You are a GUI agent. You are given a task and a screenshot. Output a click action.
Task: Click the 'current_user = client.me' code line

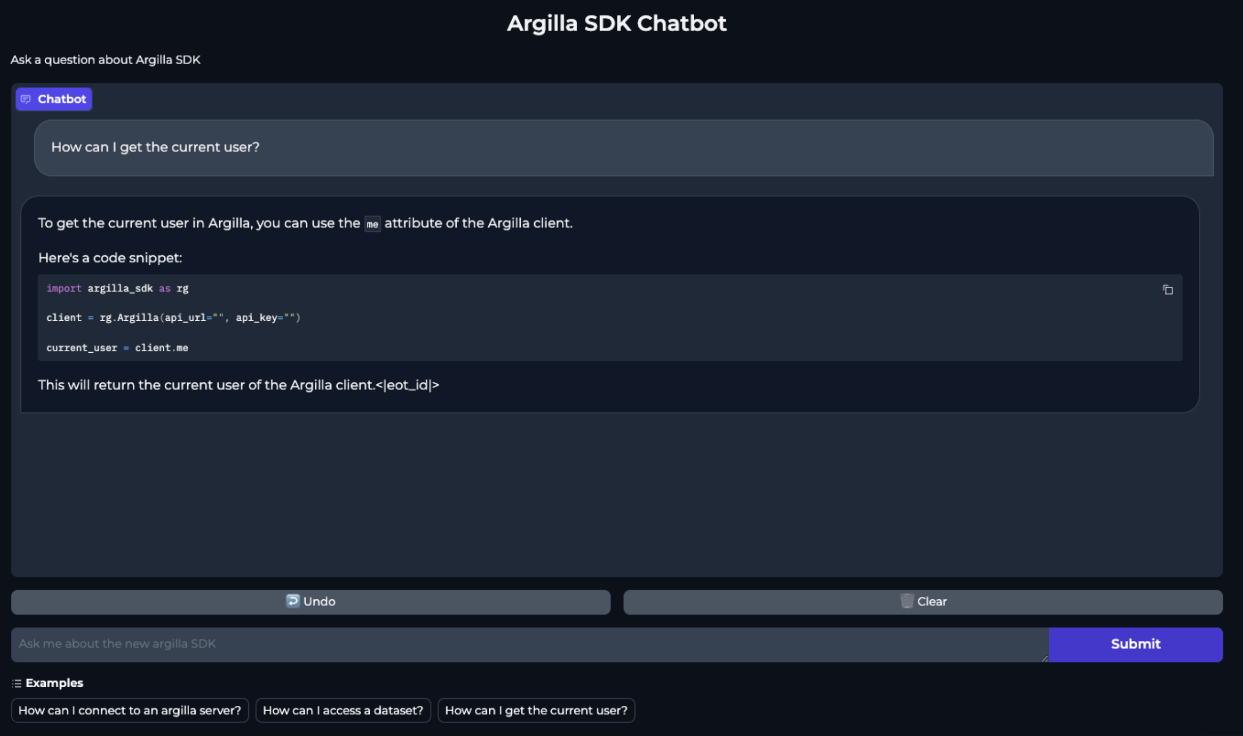(x=117, y=348)
